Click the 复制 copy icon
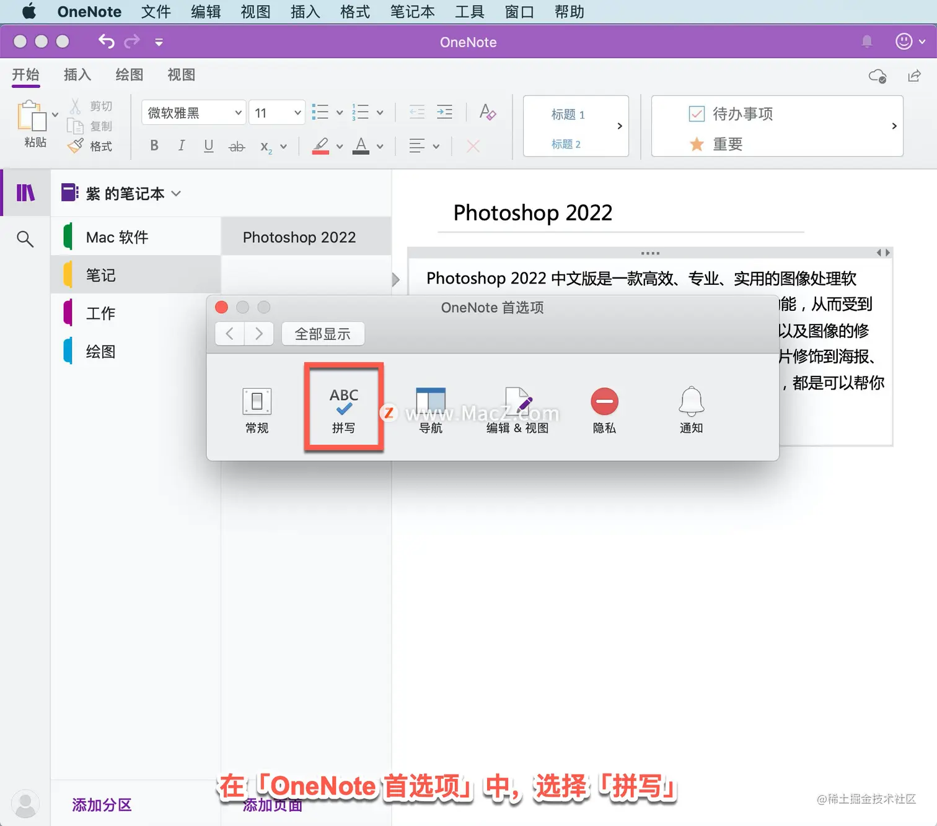The image size is (937, 826). coord(75,126)
